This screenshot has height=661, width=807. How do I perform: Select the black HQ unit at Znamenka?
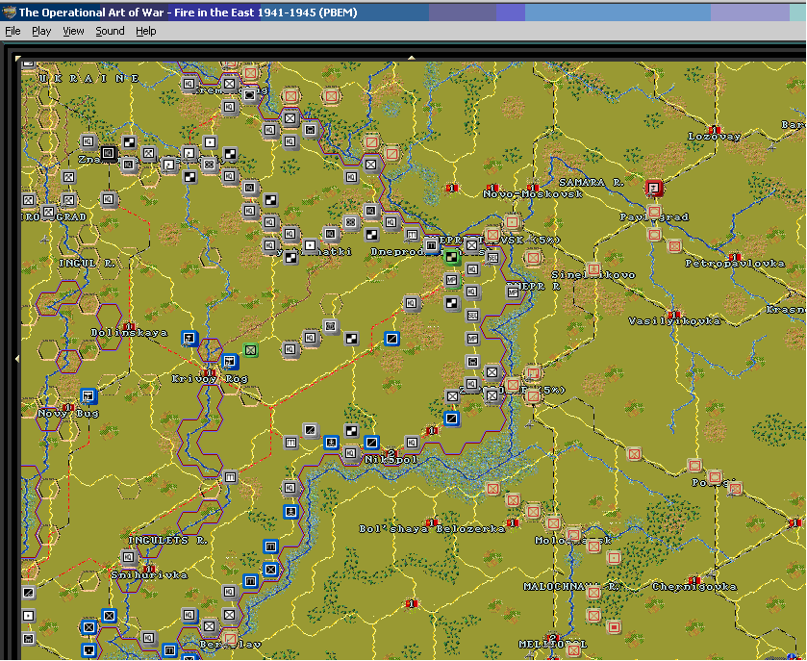tap(108, 153)
